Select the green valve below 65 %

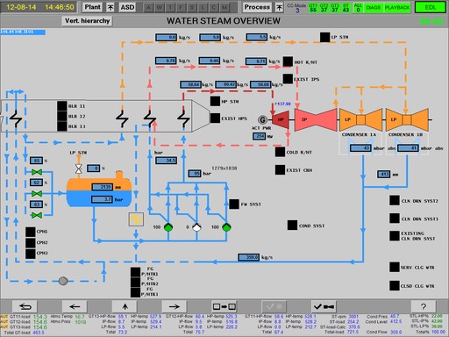click(37, 172)
